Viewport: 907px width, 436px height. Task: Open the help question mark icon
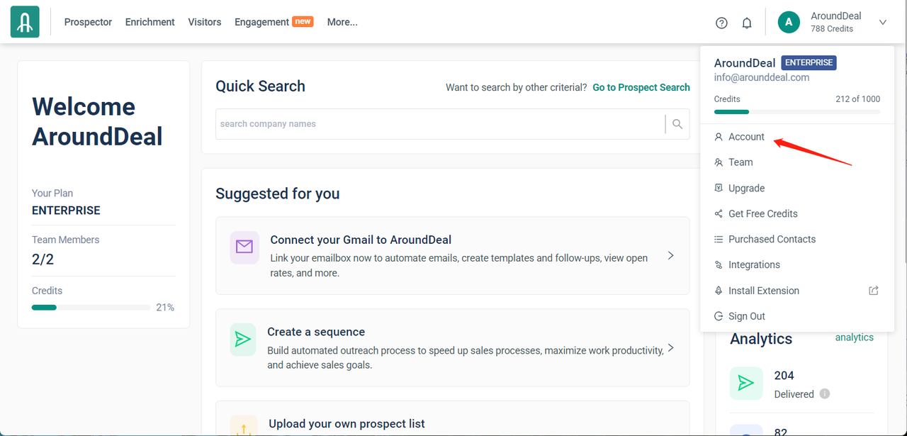click(x=721, y=23)
